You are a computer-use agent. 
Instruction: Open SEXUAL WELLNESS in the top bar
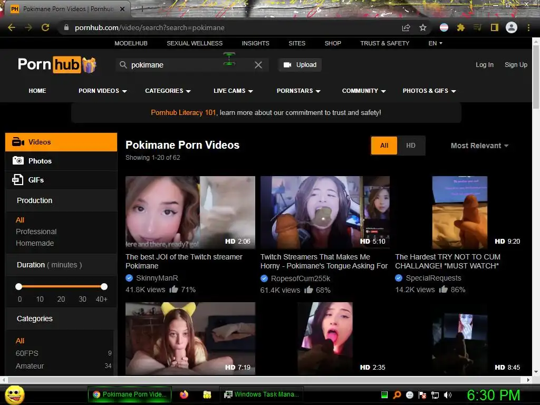coord(195,43)
